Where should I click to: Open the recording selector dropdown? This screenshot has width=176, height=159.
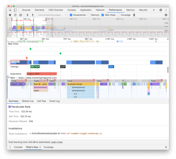tap(52, 15)
